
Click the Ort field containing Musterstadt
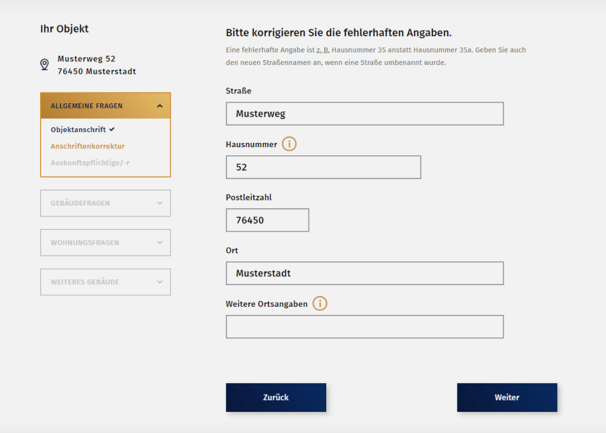(x=365, y=273)
